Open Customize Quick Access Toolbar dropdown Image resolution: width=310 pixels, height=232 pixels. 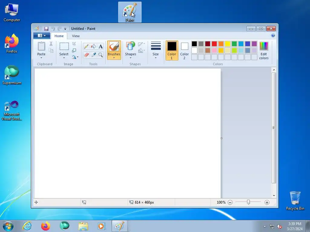[x=65, y=29]
